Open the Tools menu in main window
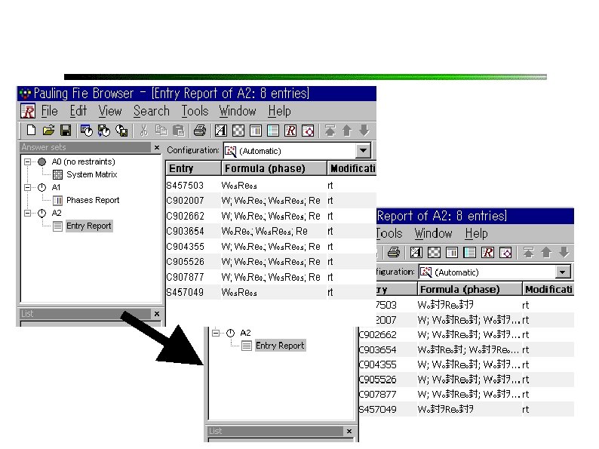The image size is (599, 449). tap(195, 111)
